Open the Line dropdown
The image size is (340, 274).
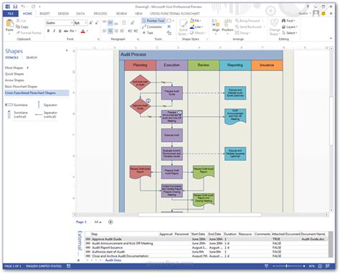coord(197,27)
